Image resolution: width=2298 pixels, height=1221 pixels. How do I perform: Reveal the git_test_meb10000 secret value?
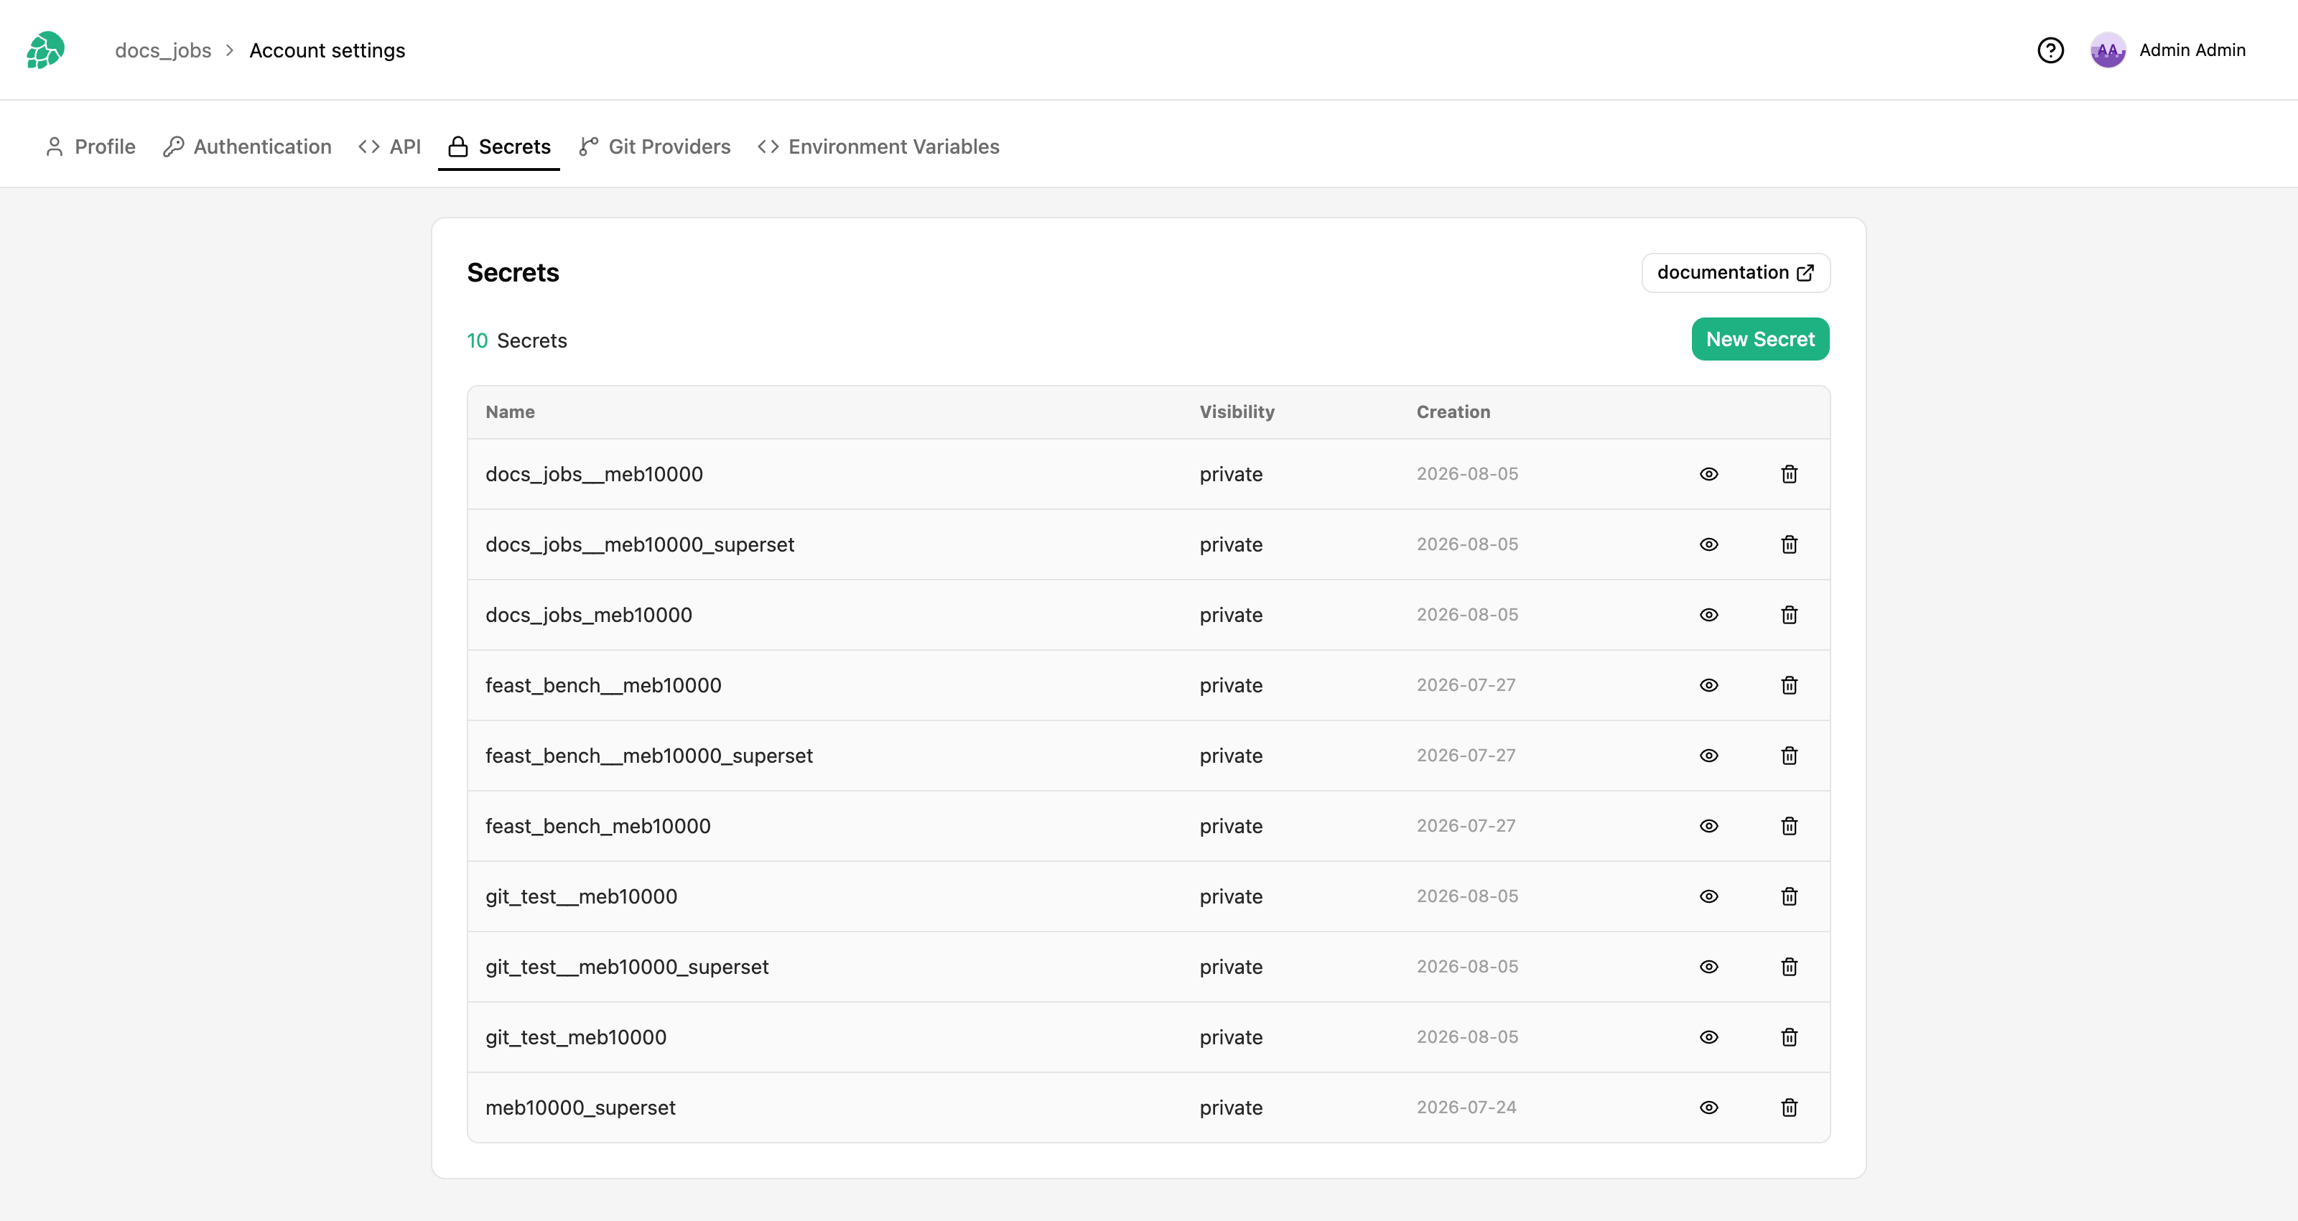tap(1708, 1037)
